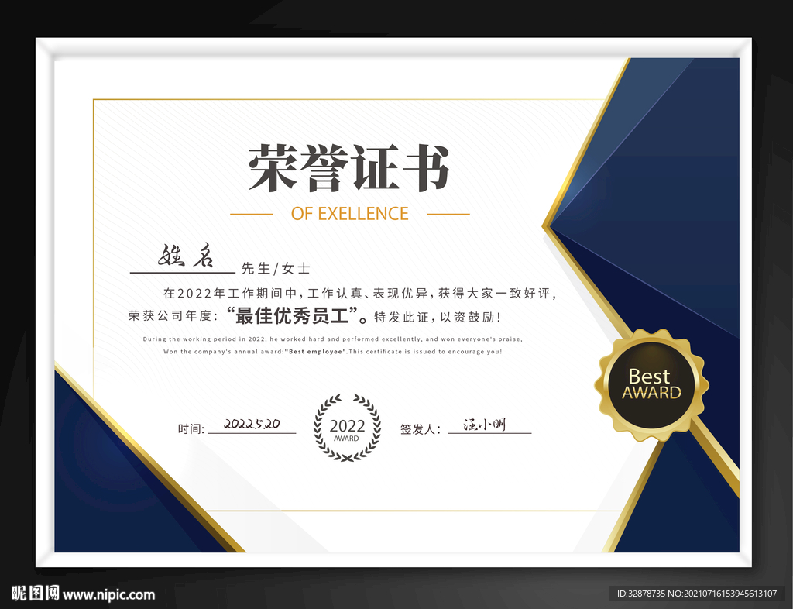Image resolution: width=793 pixels, height=609 pixels.
Task: Click the 荣誉证书 certificate title
Action: [x=349, y=167]
